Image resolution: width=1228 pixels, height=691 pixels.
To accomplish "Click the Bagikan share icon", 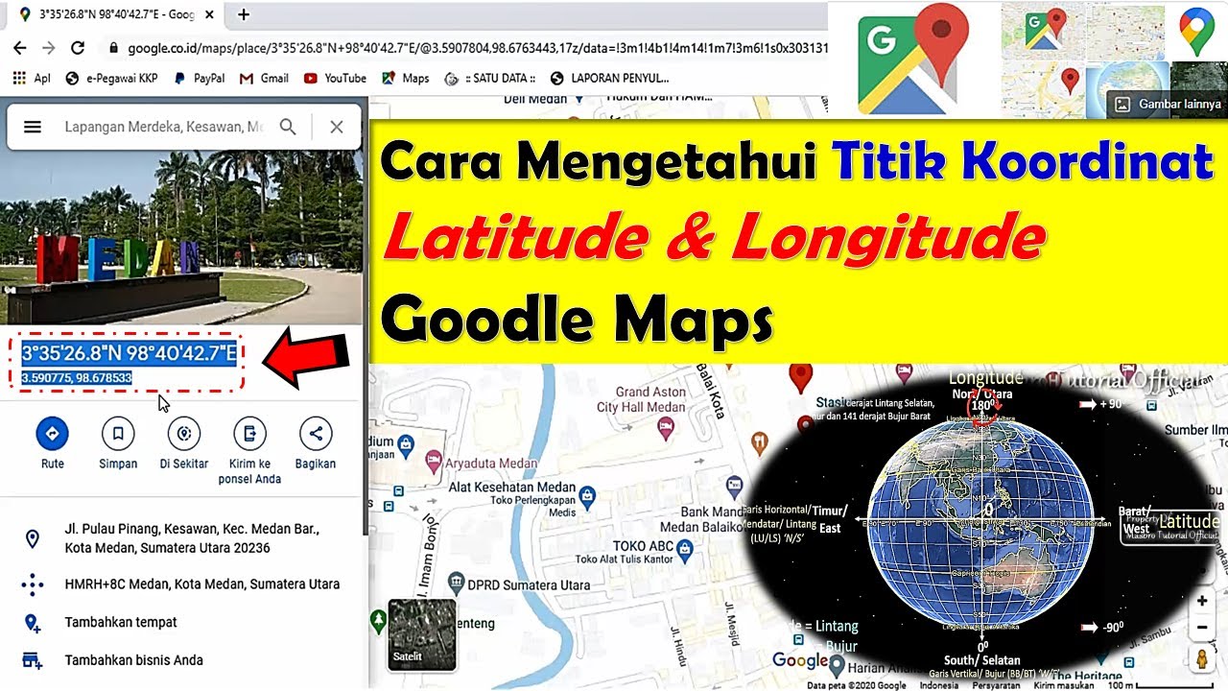I will coord(315,434).
